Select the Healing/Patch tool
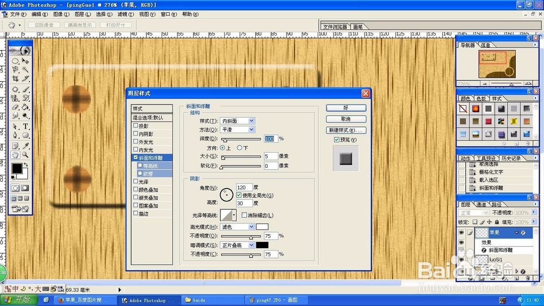This screenshot has width=544, height=306. (x=15, y=89)
